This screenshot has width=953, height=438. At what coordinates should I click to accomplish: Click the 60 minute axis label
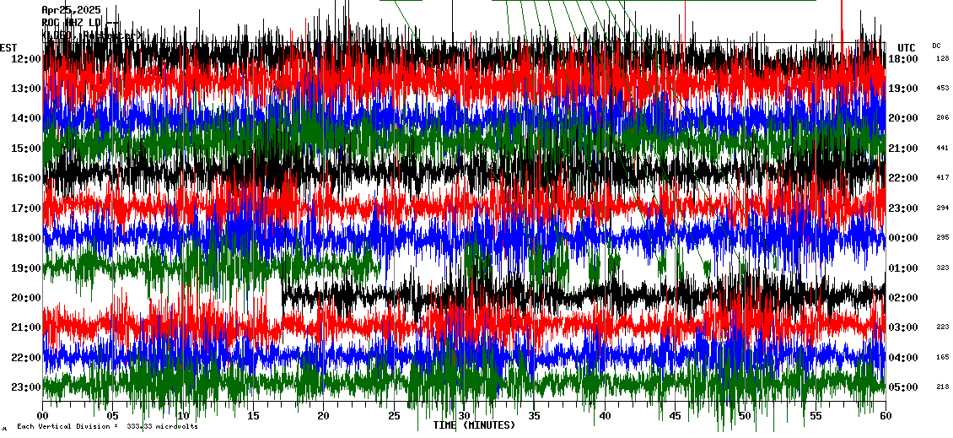click(x=886, y=415)
